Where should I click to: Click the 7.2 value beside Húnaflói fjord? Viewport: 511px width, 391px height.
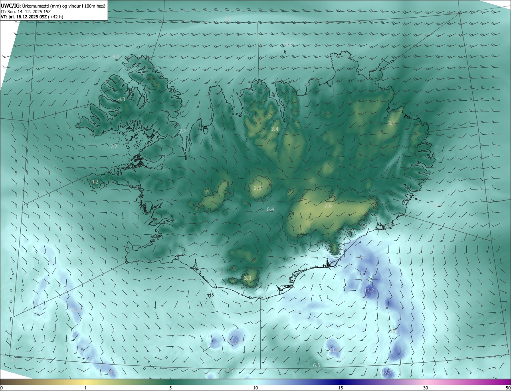coord(182,131)
